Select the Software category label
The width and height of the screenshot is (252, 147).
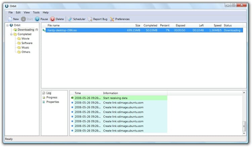point(27,43)
